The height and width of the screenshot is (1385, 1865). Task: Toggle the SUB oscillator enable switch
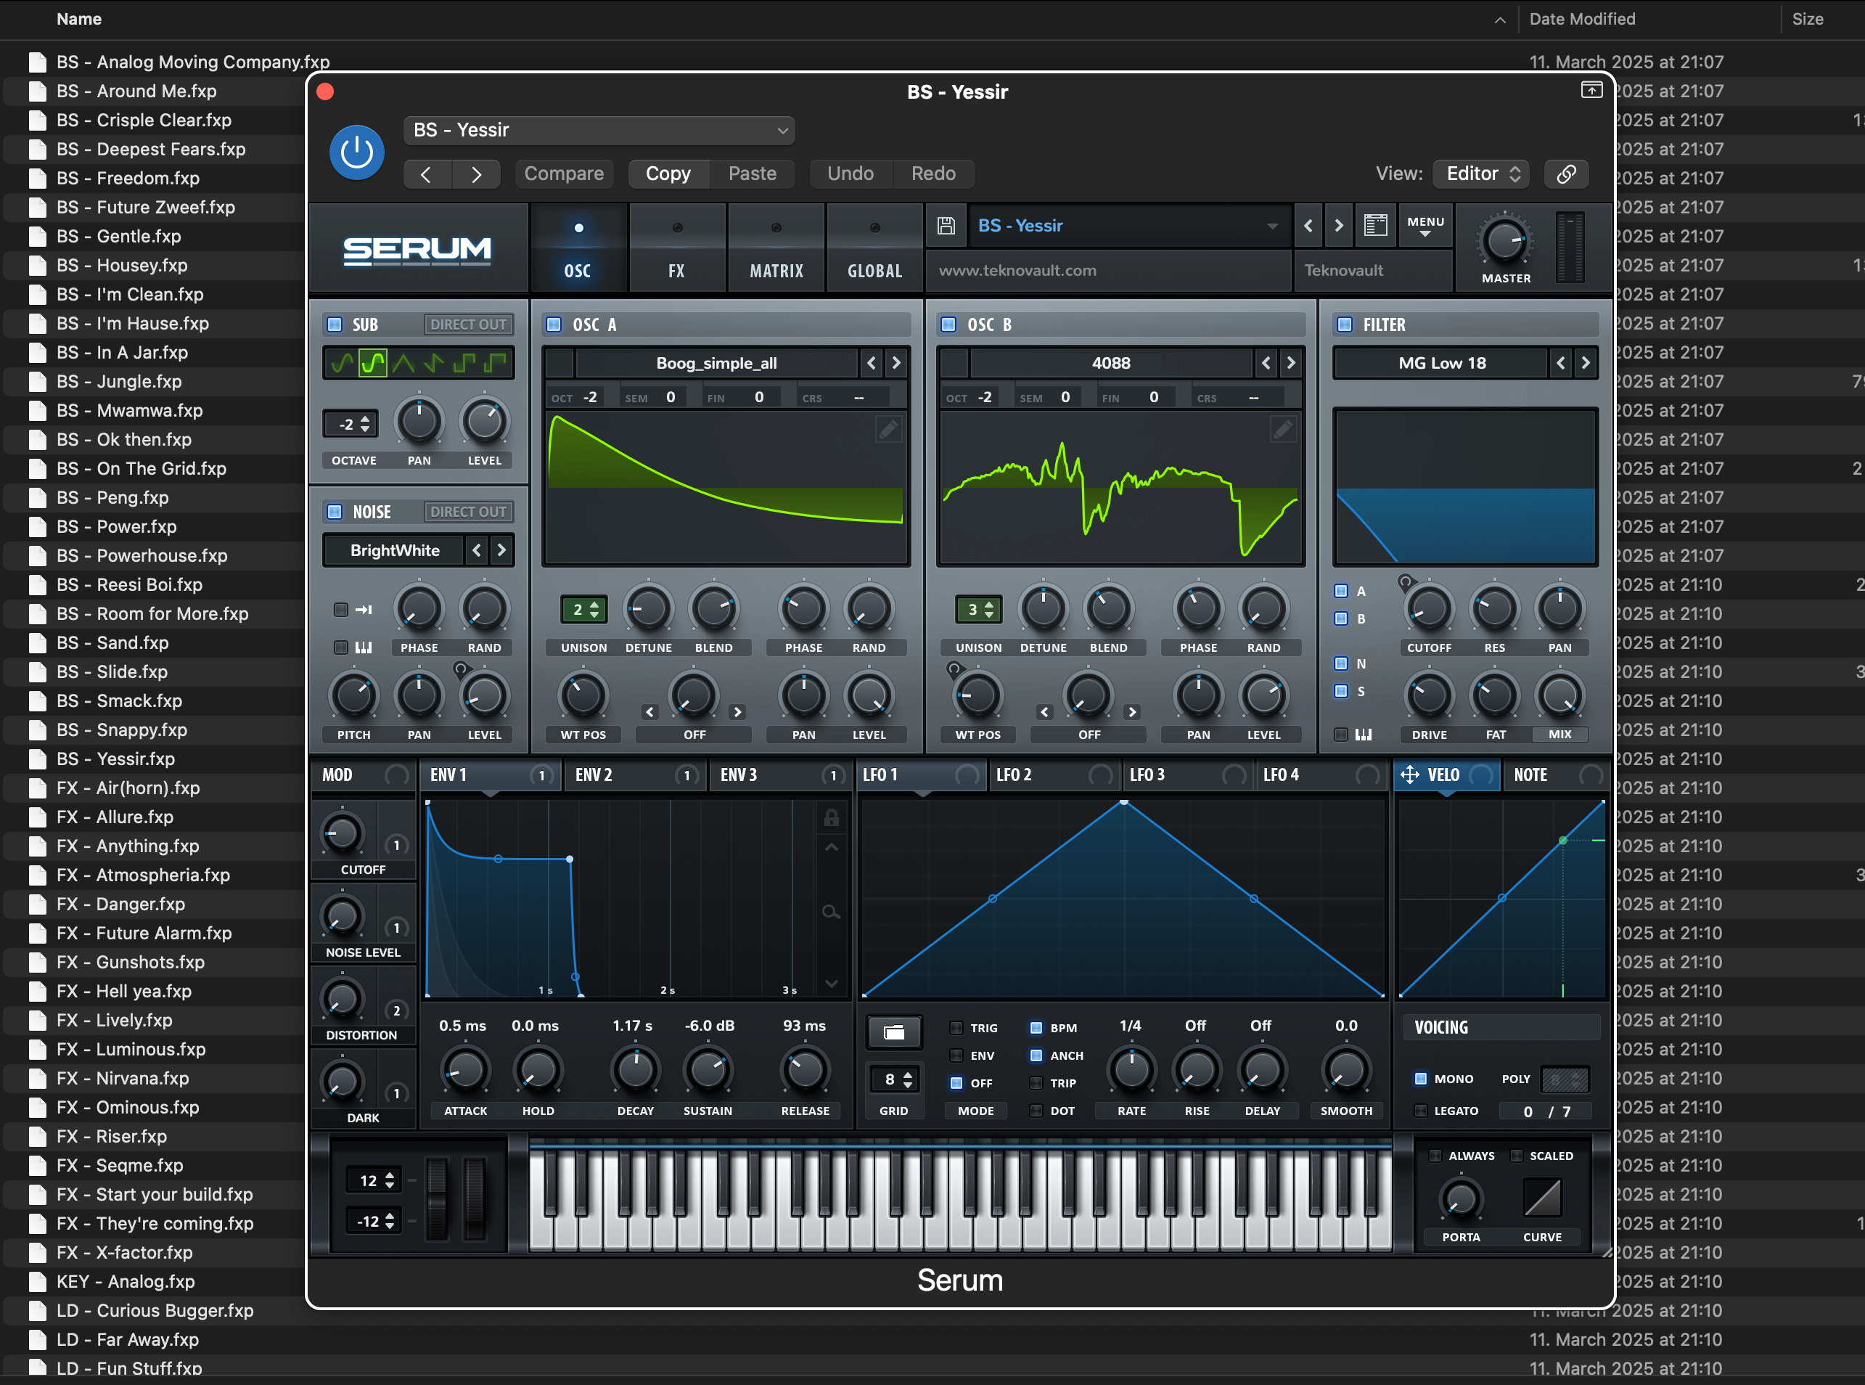[x=335, y=324]
